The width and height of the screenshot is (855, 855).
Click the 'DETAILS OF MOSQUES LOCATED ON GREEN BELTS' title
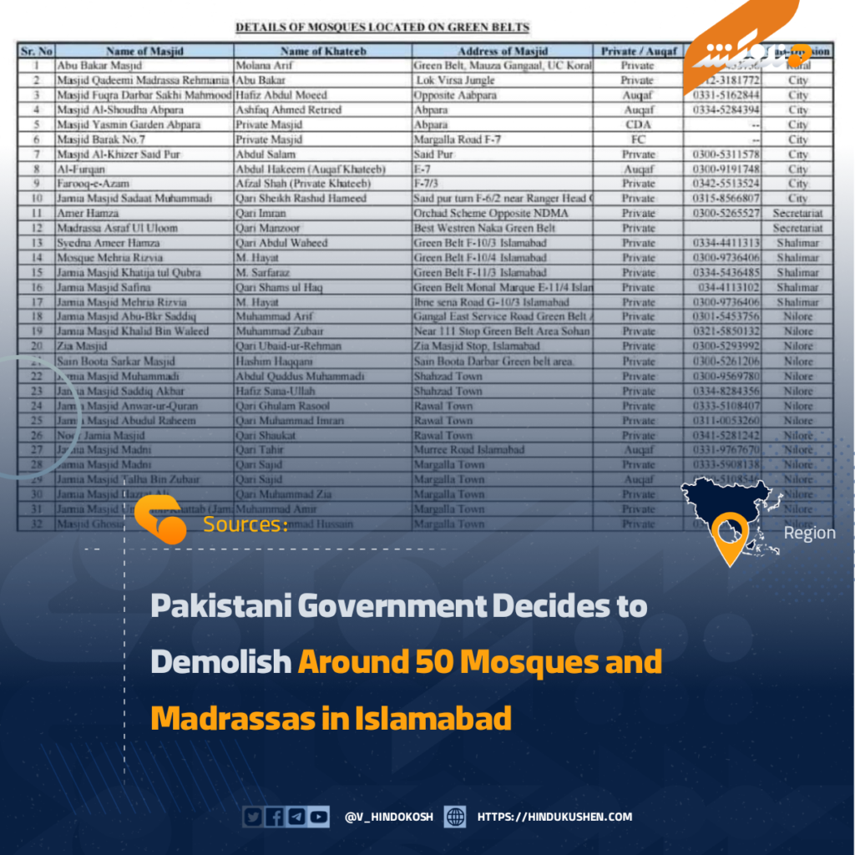point(382,28)
